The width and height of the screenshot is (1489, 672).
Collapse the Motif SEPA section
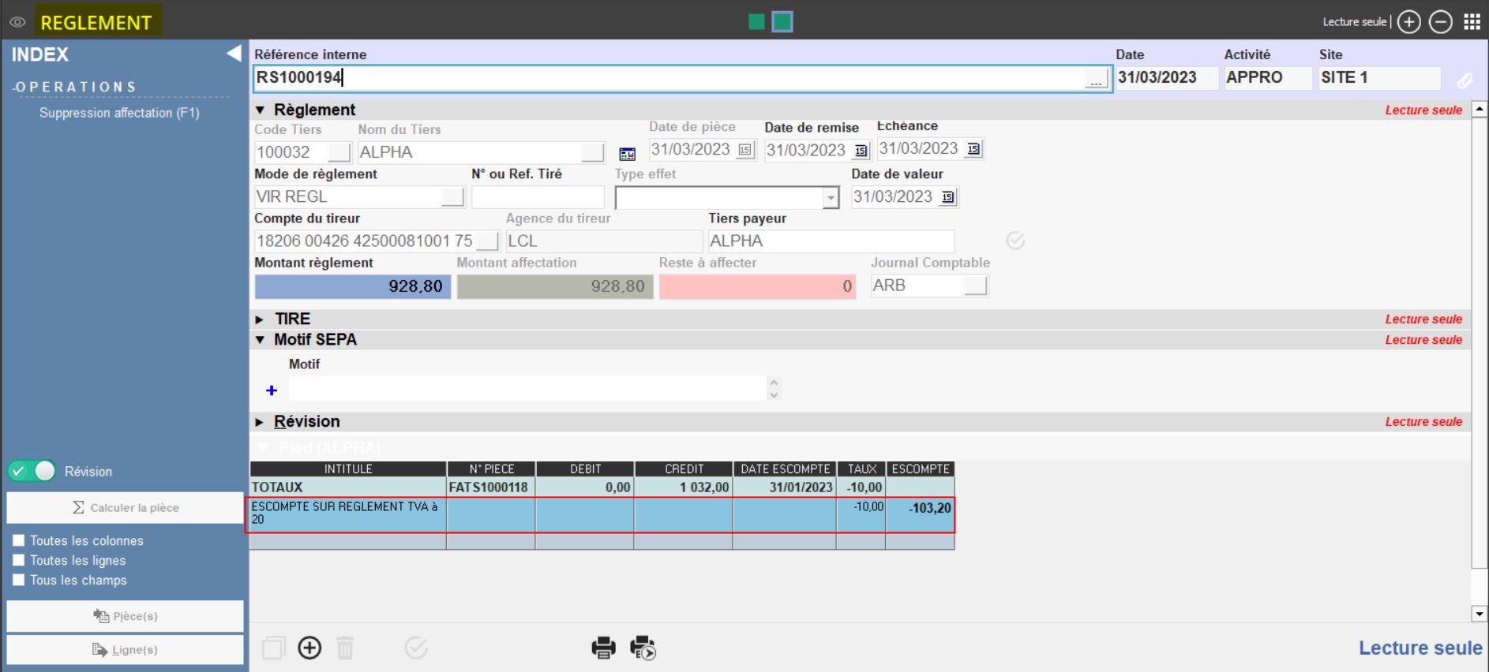coord(260,340)
